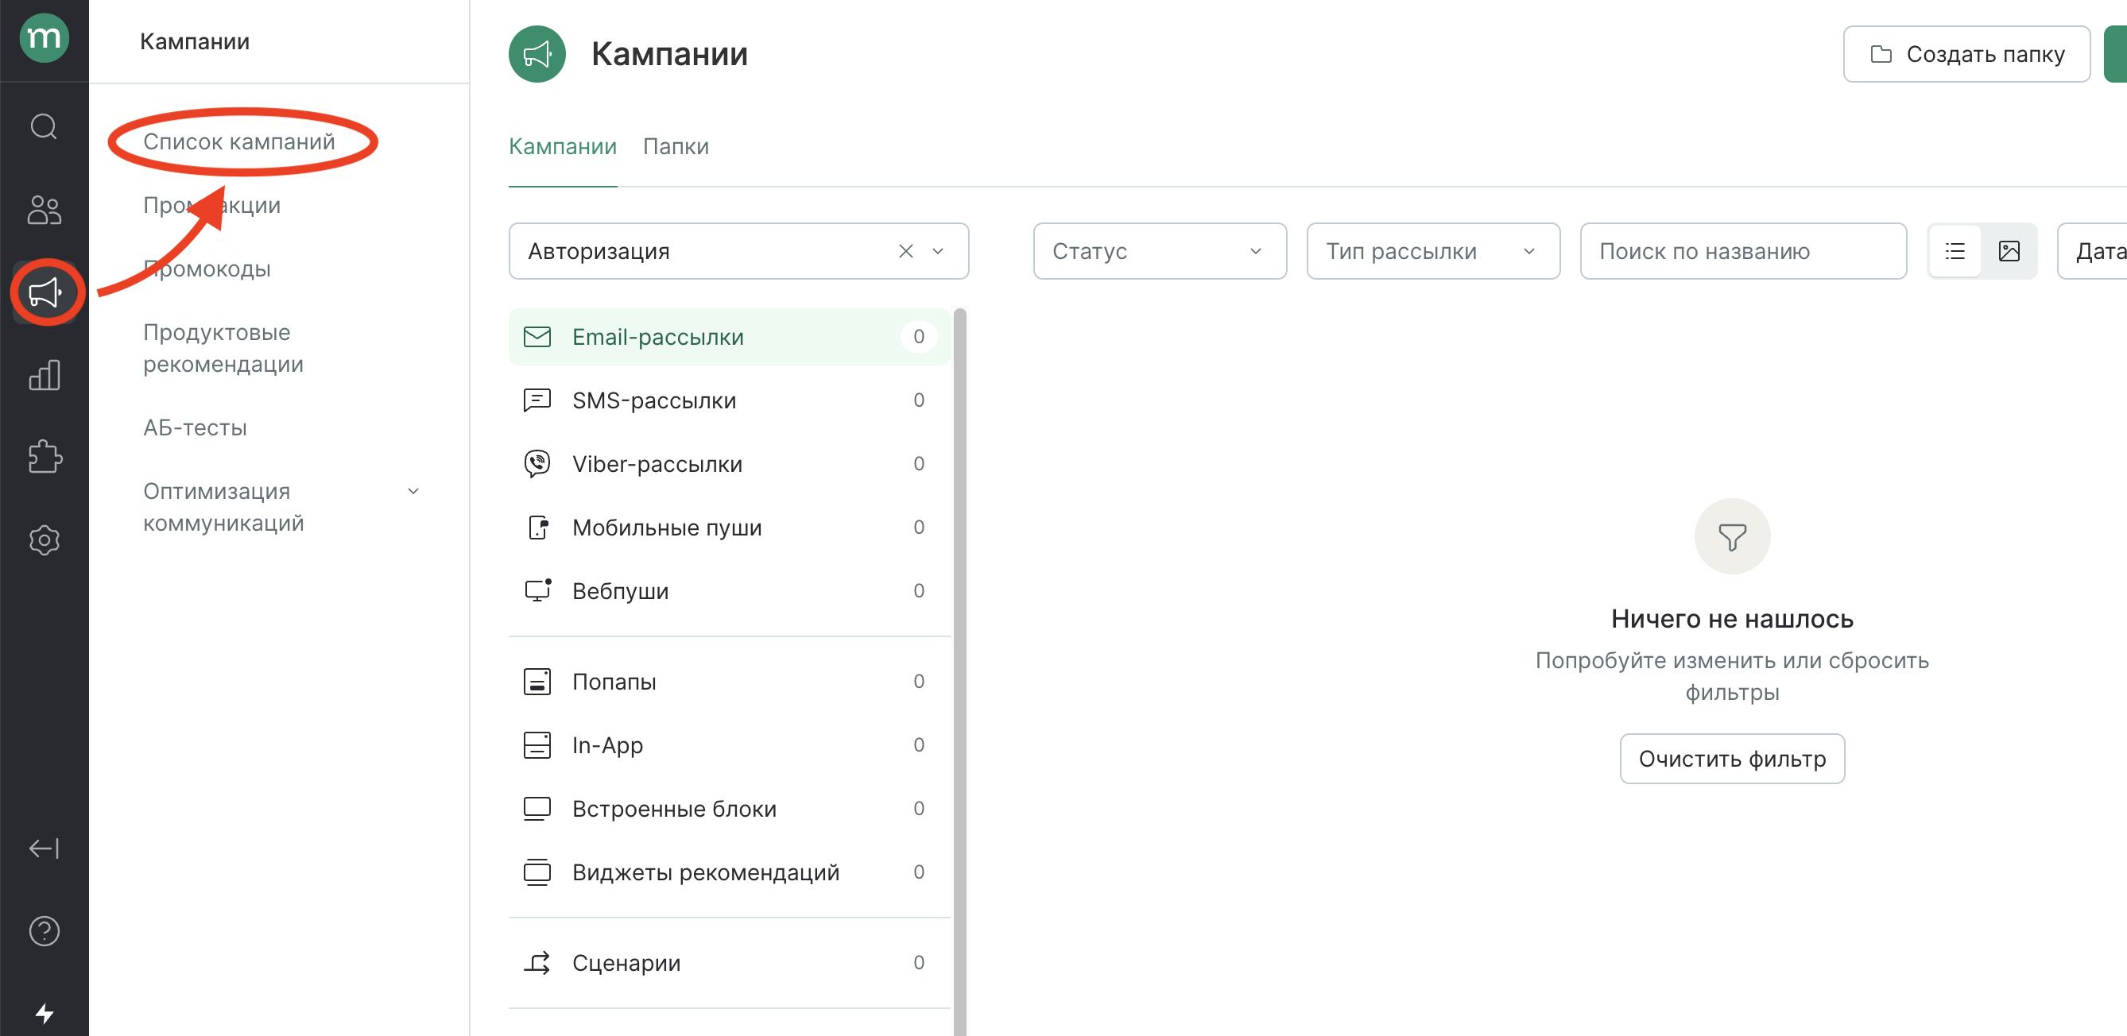Select Мобильные пуши category

728,528
